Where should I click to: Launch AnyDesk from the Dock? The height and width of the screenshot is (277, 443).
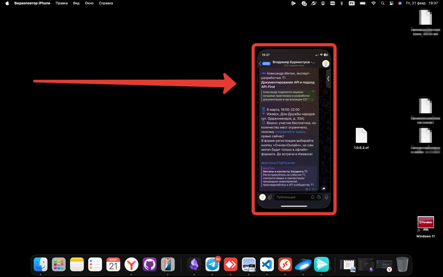coord(230,265)
